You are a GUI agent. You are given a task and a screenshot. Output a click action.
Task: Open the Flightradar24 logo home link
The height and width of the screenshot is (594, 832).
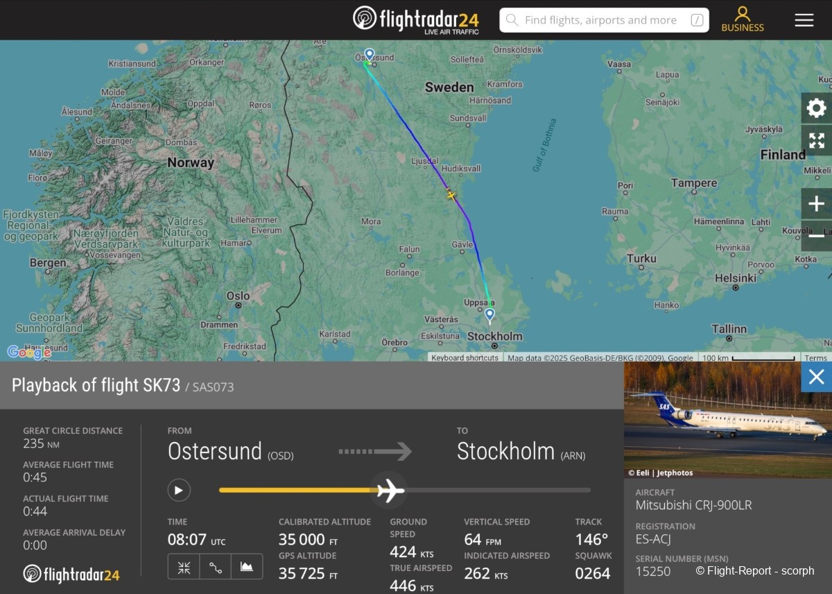point(416,19)
